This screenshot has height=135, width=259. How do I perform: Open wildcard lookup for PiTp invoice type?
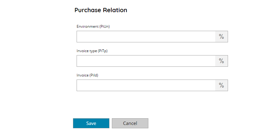(221, 61)
